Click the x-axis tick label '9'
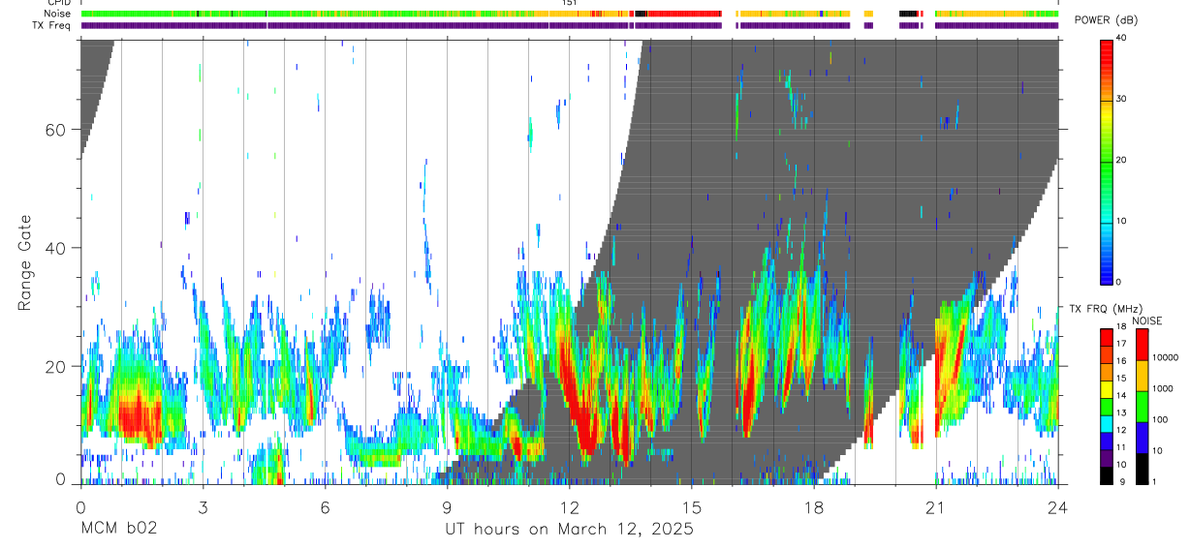Viewport: 1190px width, 549px height. [x=447, y=507]
